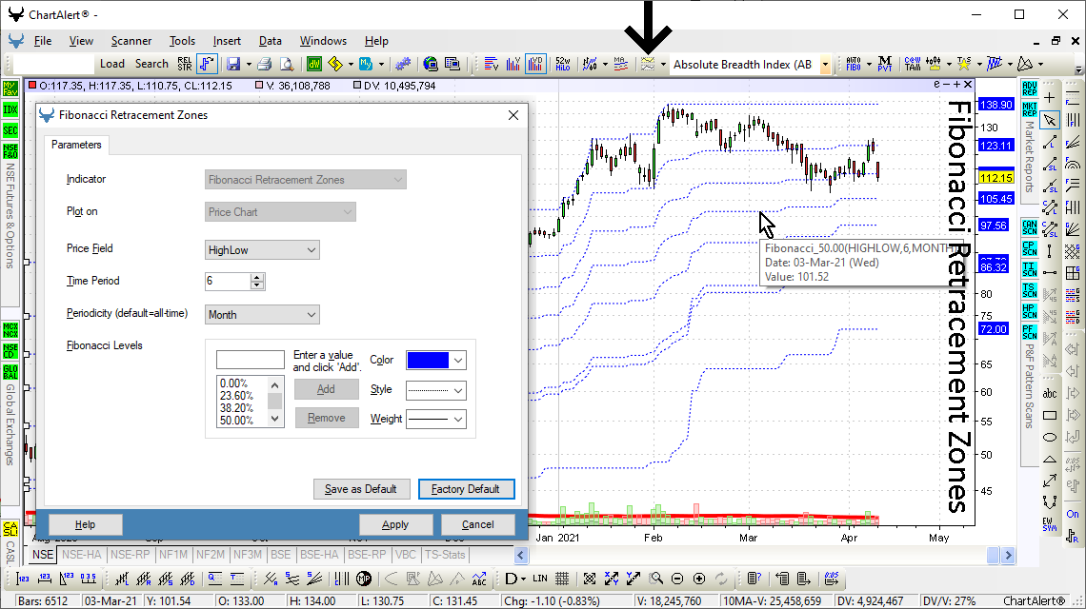This screenshot has height=609, width=1086.
Task: Click the grid toggle icon in bottom toolbar
Action: coord(562,579)
